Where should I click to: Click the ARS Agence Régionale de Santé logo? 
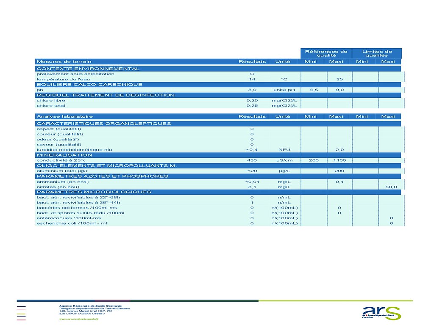(381, 313)
